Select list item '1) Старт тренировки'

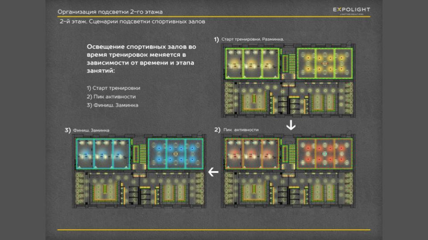(113, 88)
